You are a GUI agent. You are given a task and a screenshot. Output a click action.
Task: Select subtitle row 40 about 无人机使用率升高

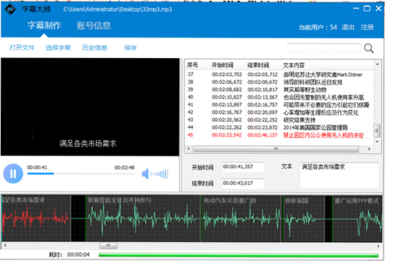click(x=280, y=97)
